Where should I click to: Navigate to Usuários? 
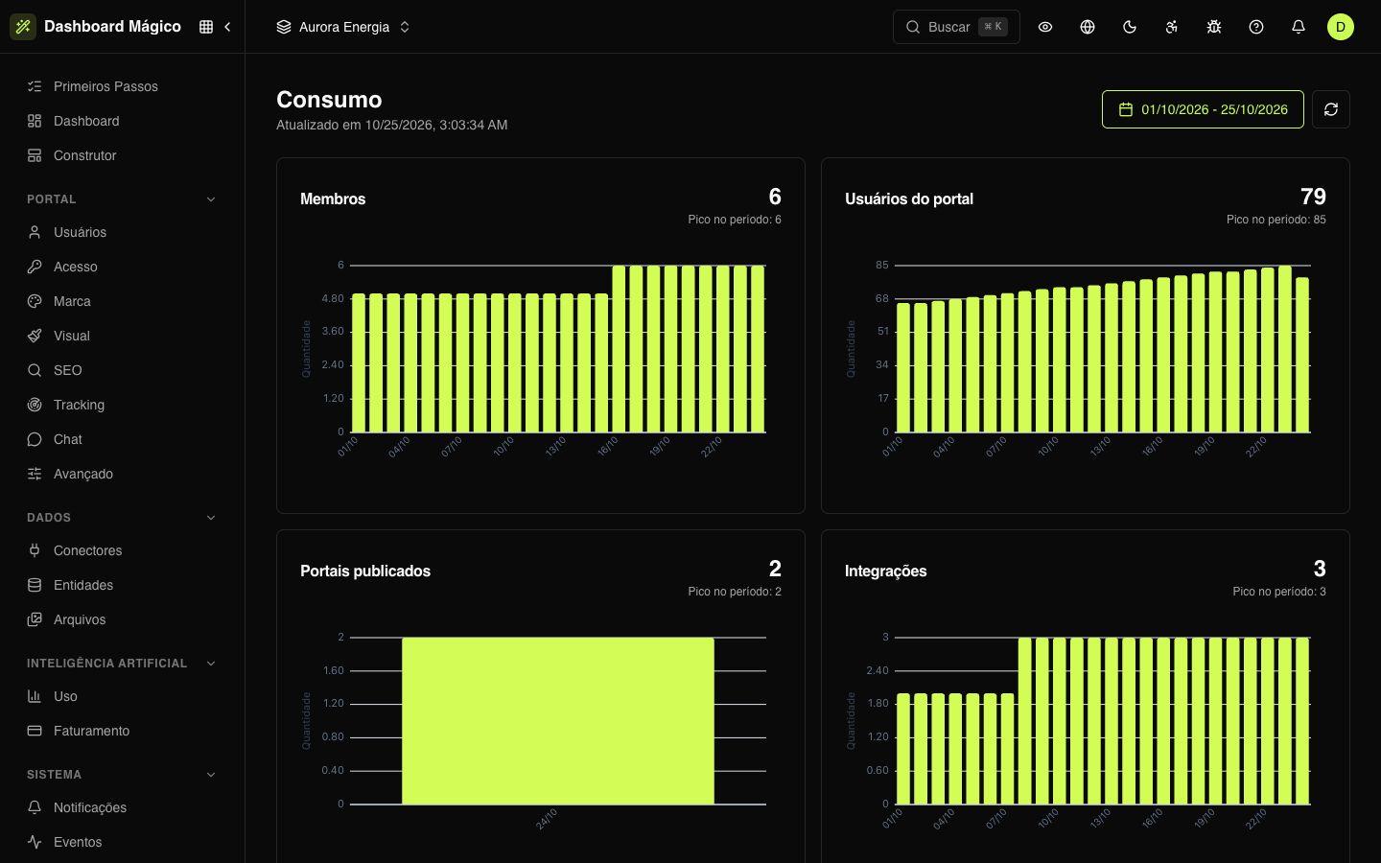(122, 232)
